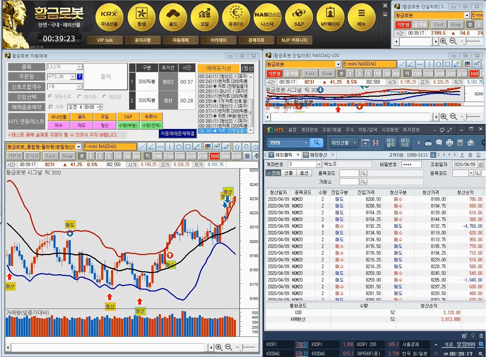Select the 매도만 radio button
The width and height of the screenshot is (486, 357).
coord(104,96)
